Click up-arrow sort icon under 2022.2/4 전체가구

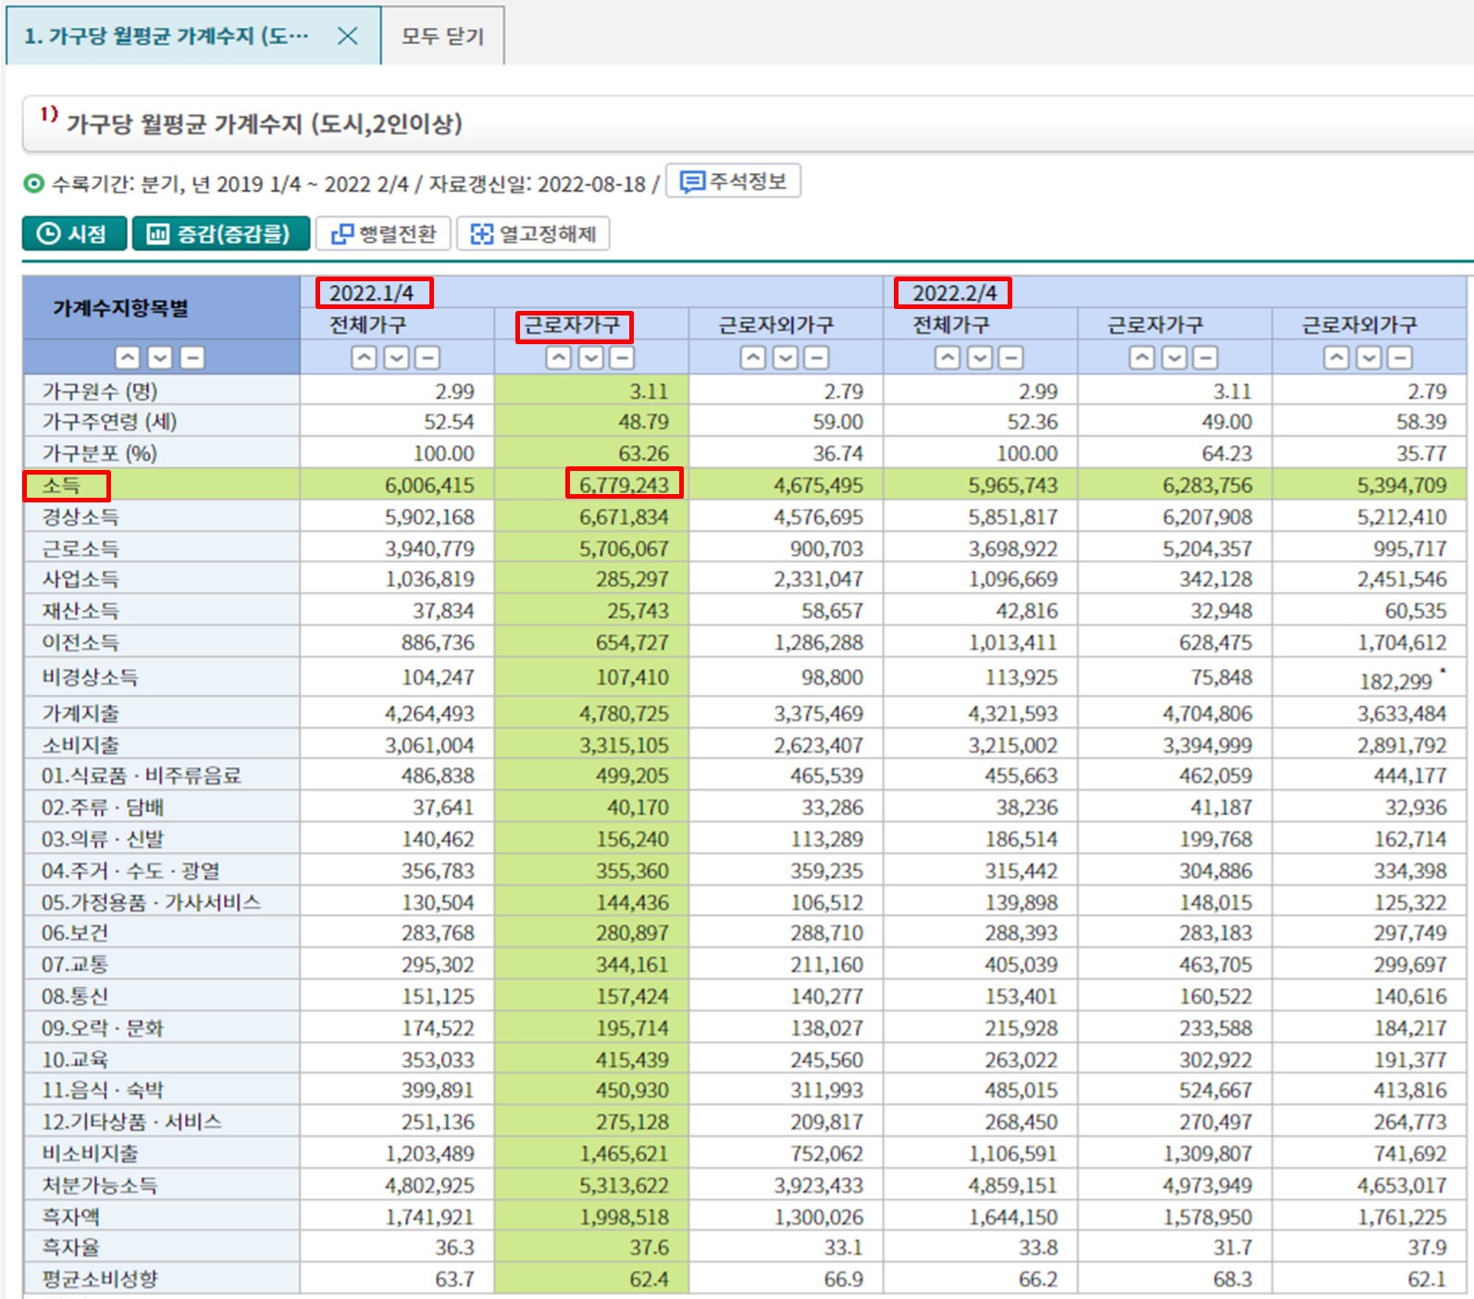tap(948, 357)
